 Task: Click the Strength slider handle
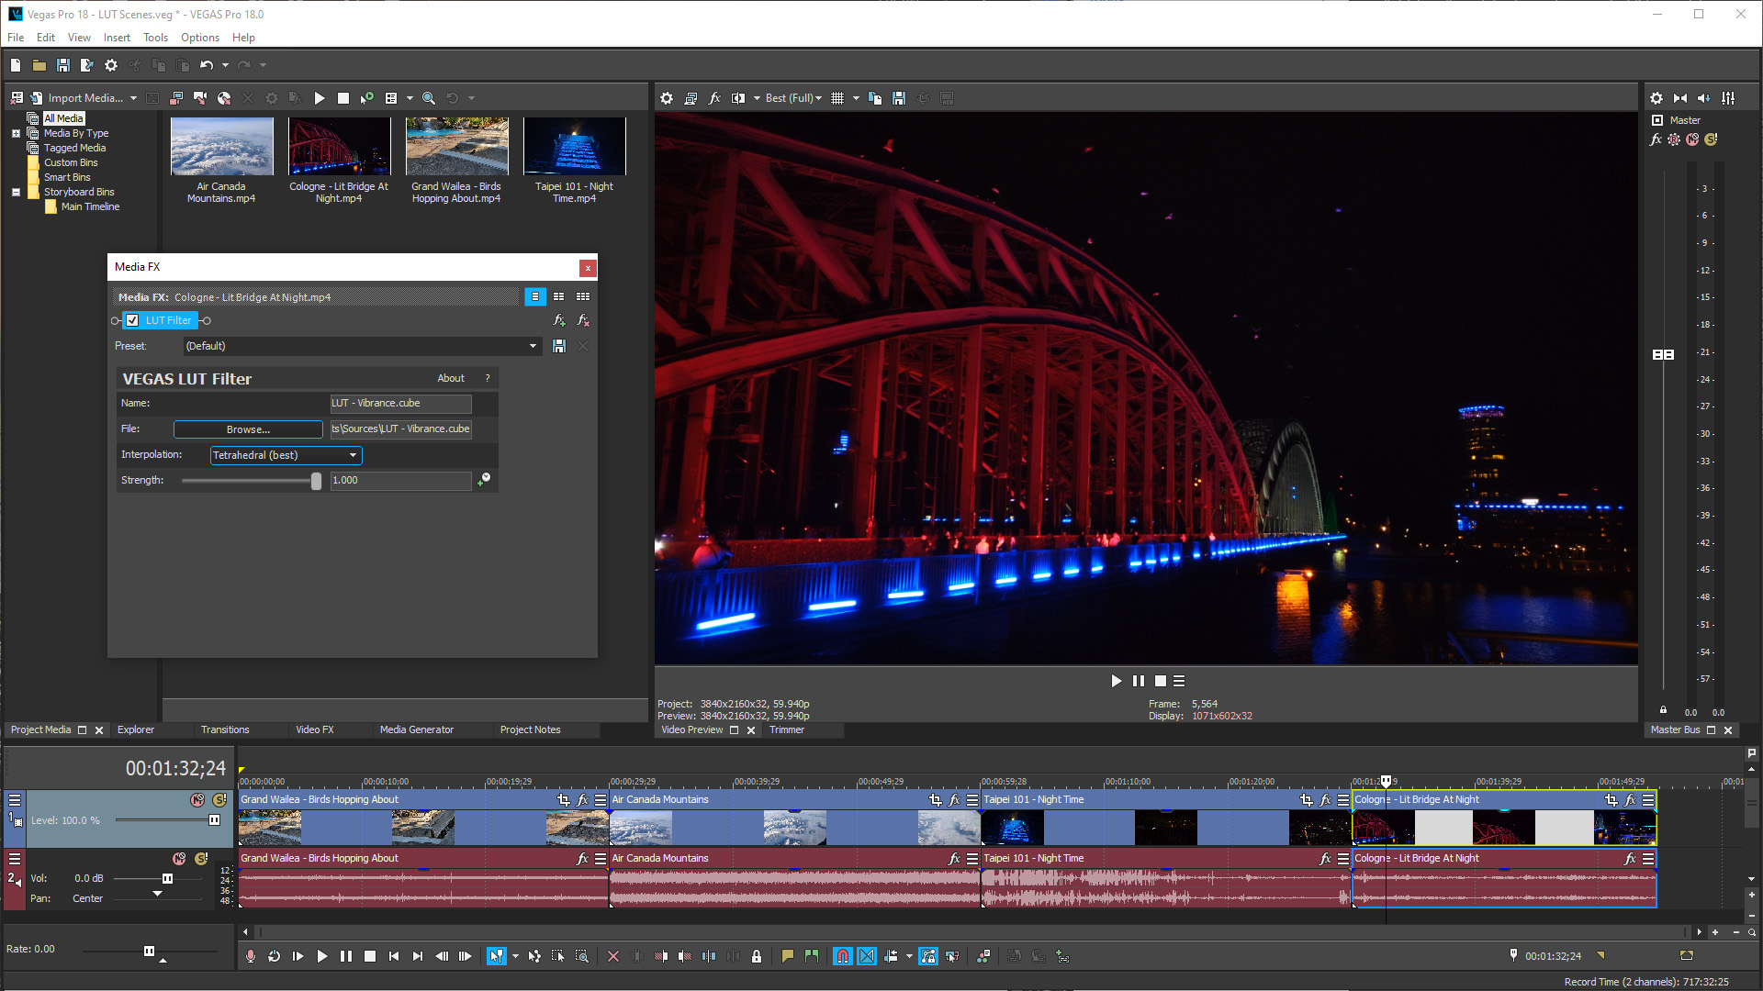click(x=317, y=481)
